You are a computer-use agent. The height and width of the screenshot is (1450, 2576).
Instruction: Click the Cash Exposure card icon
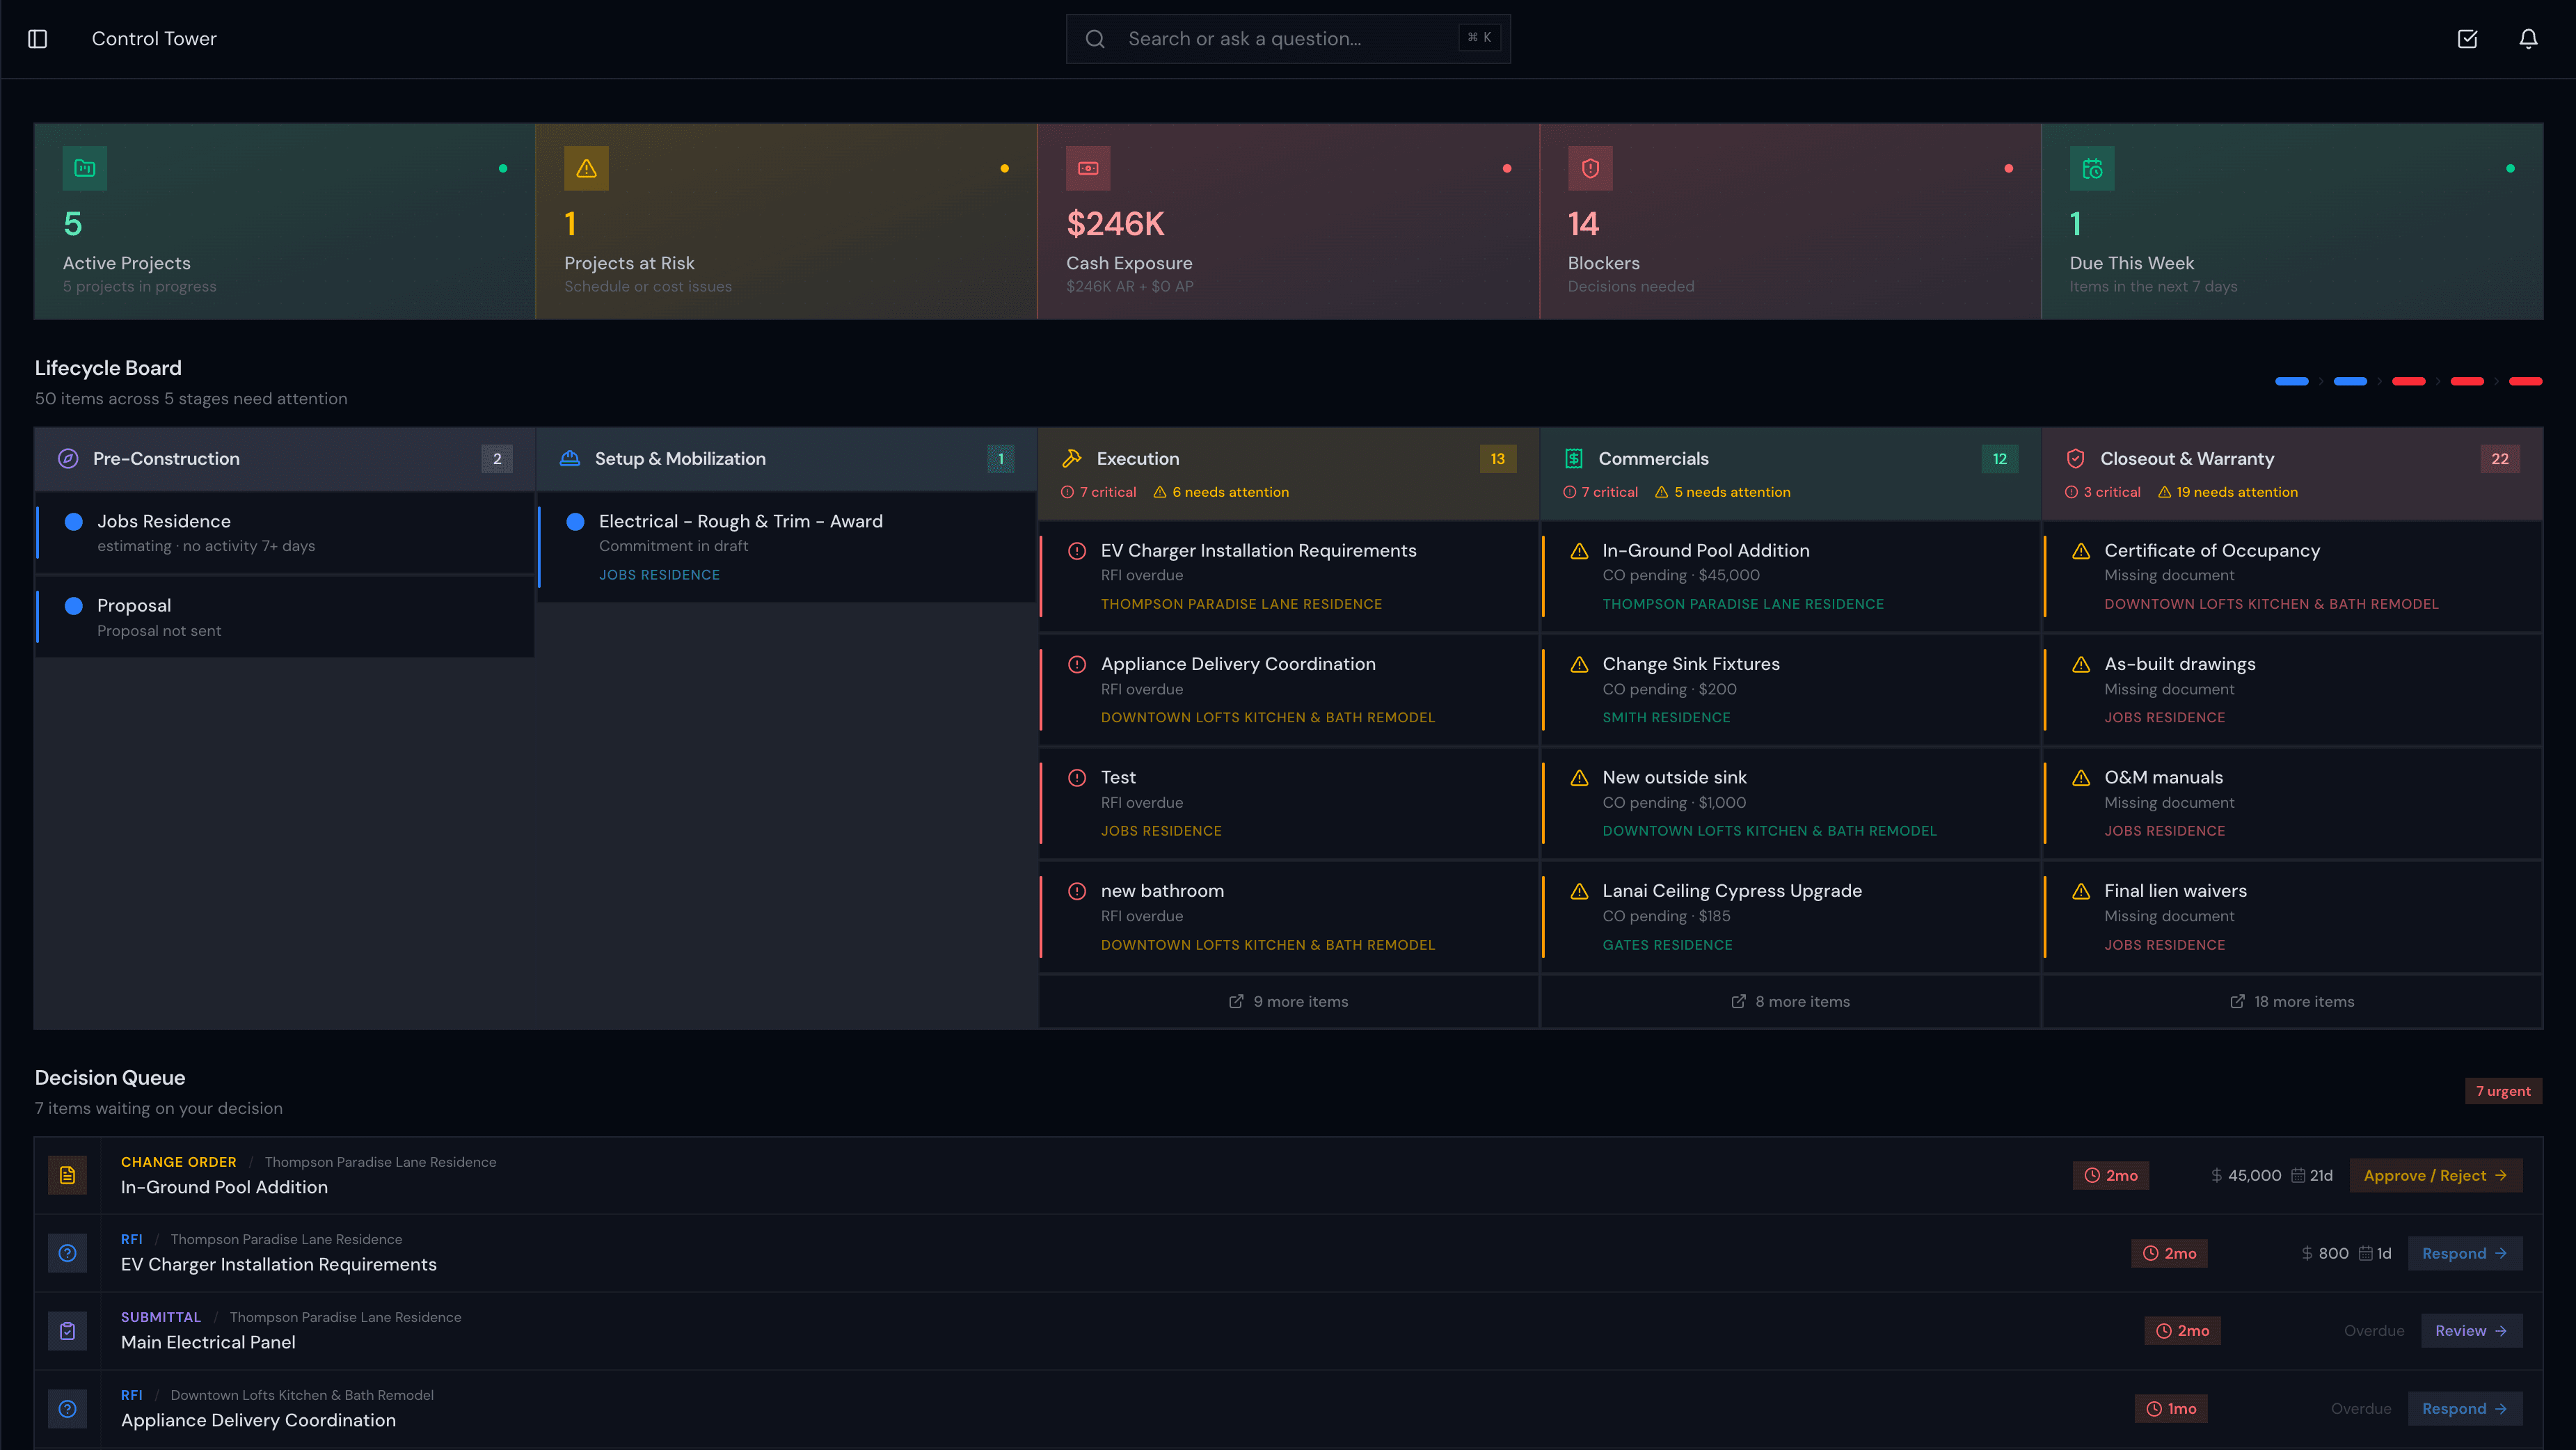(1090, 168)
